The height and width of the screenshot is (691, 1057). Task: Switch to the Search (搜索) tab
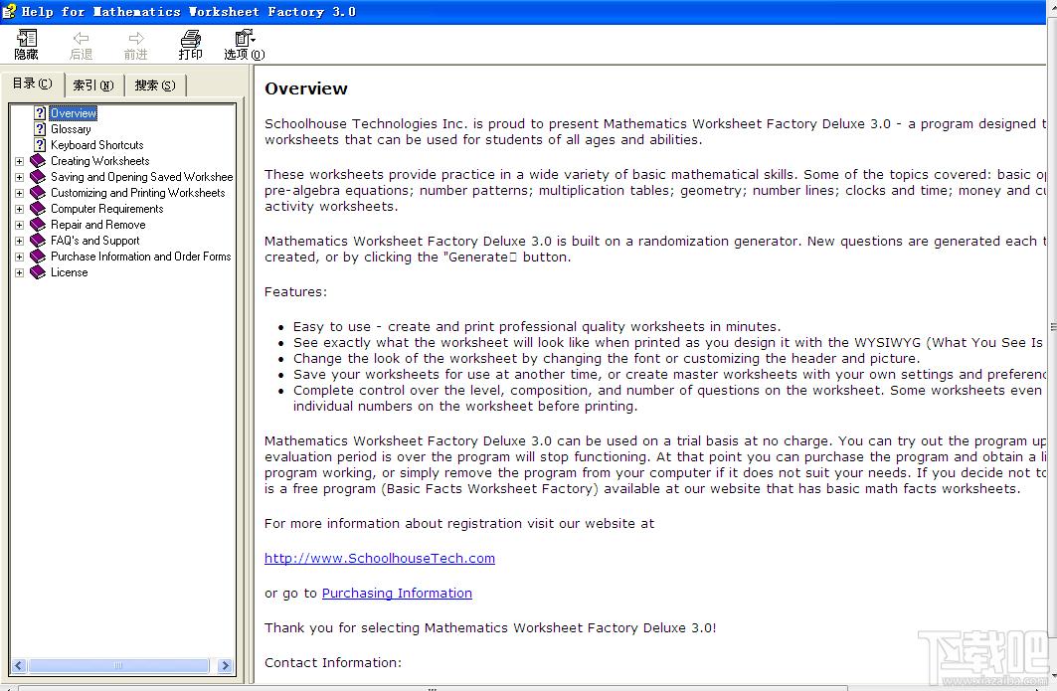pyautogui.click(x=154, y=86)
